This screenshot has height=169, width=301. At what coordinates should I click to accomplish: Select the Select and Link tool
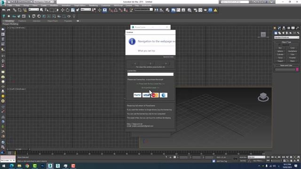click(15, 10)
